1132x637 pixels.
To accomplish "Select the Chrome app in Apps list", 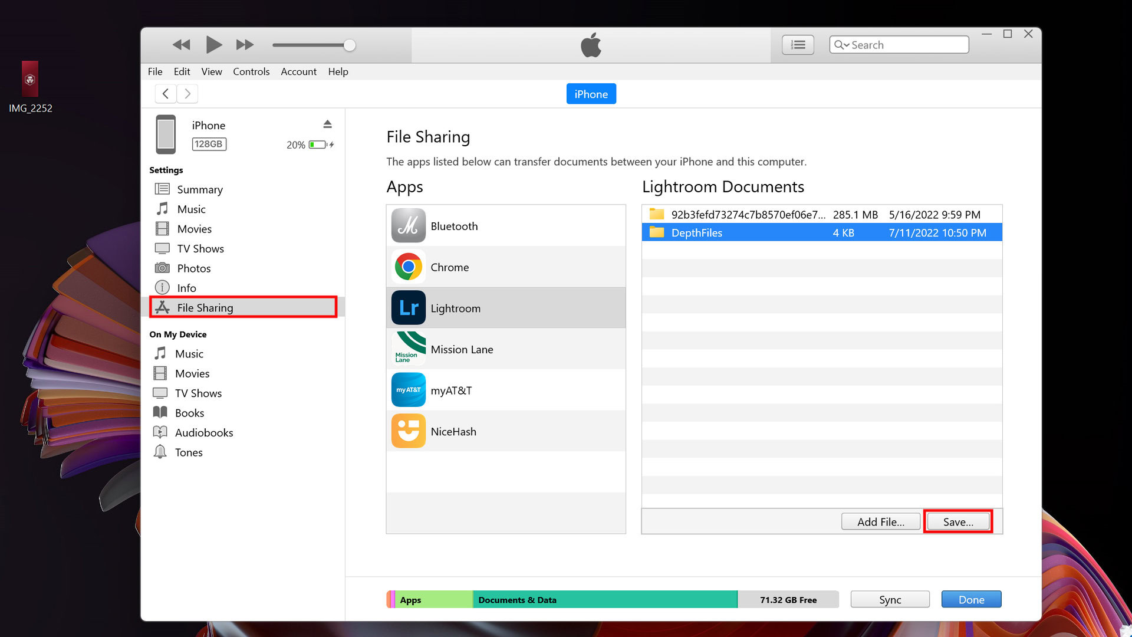I will click(449, 267).
